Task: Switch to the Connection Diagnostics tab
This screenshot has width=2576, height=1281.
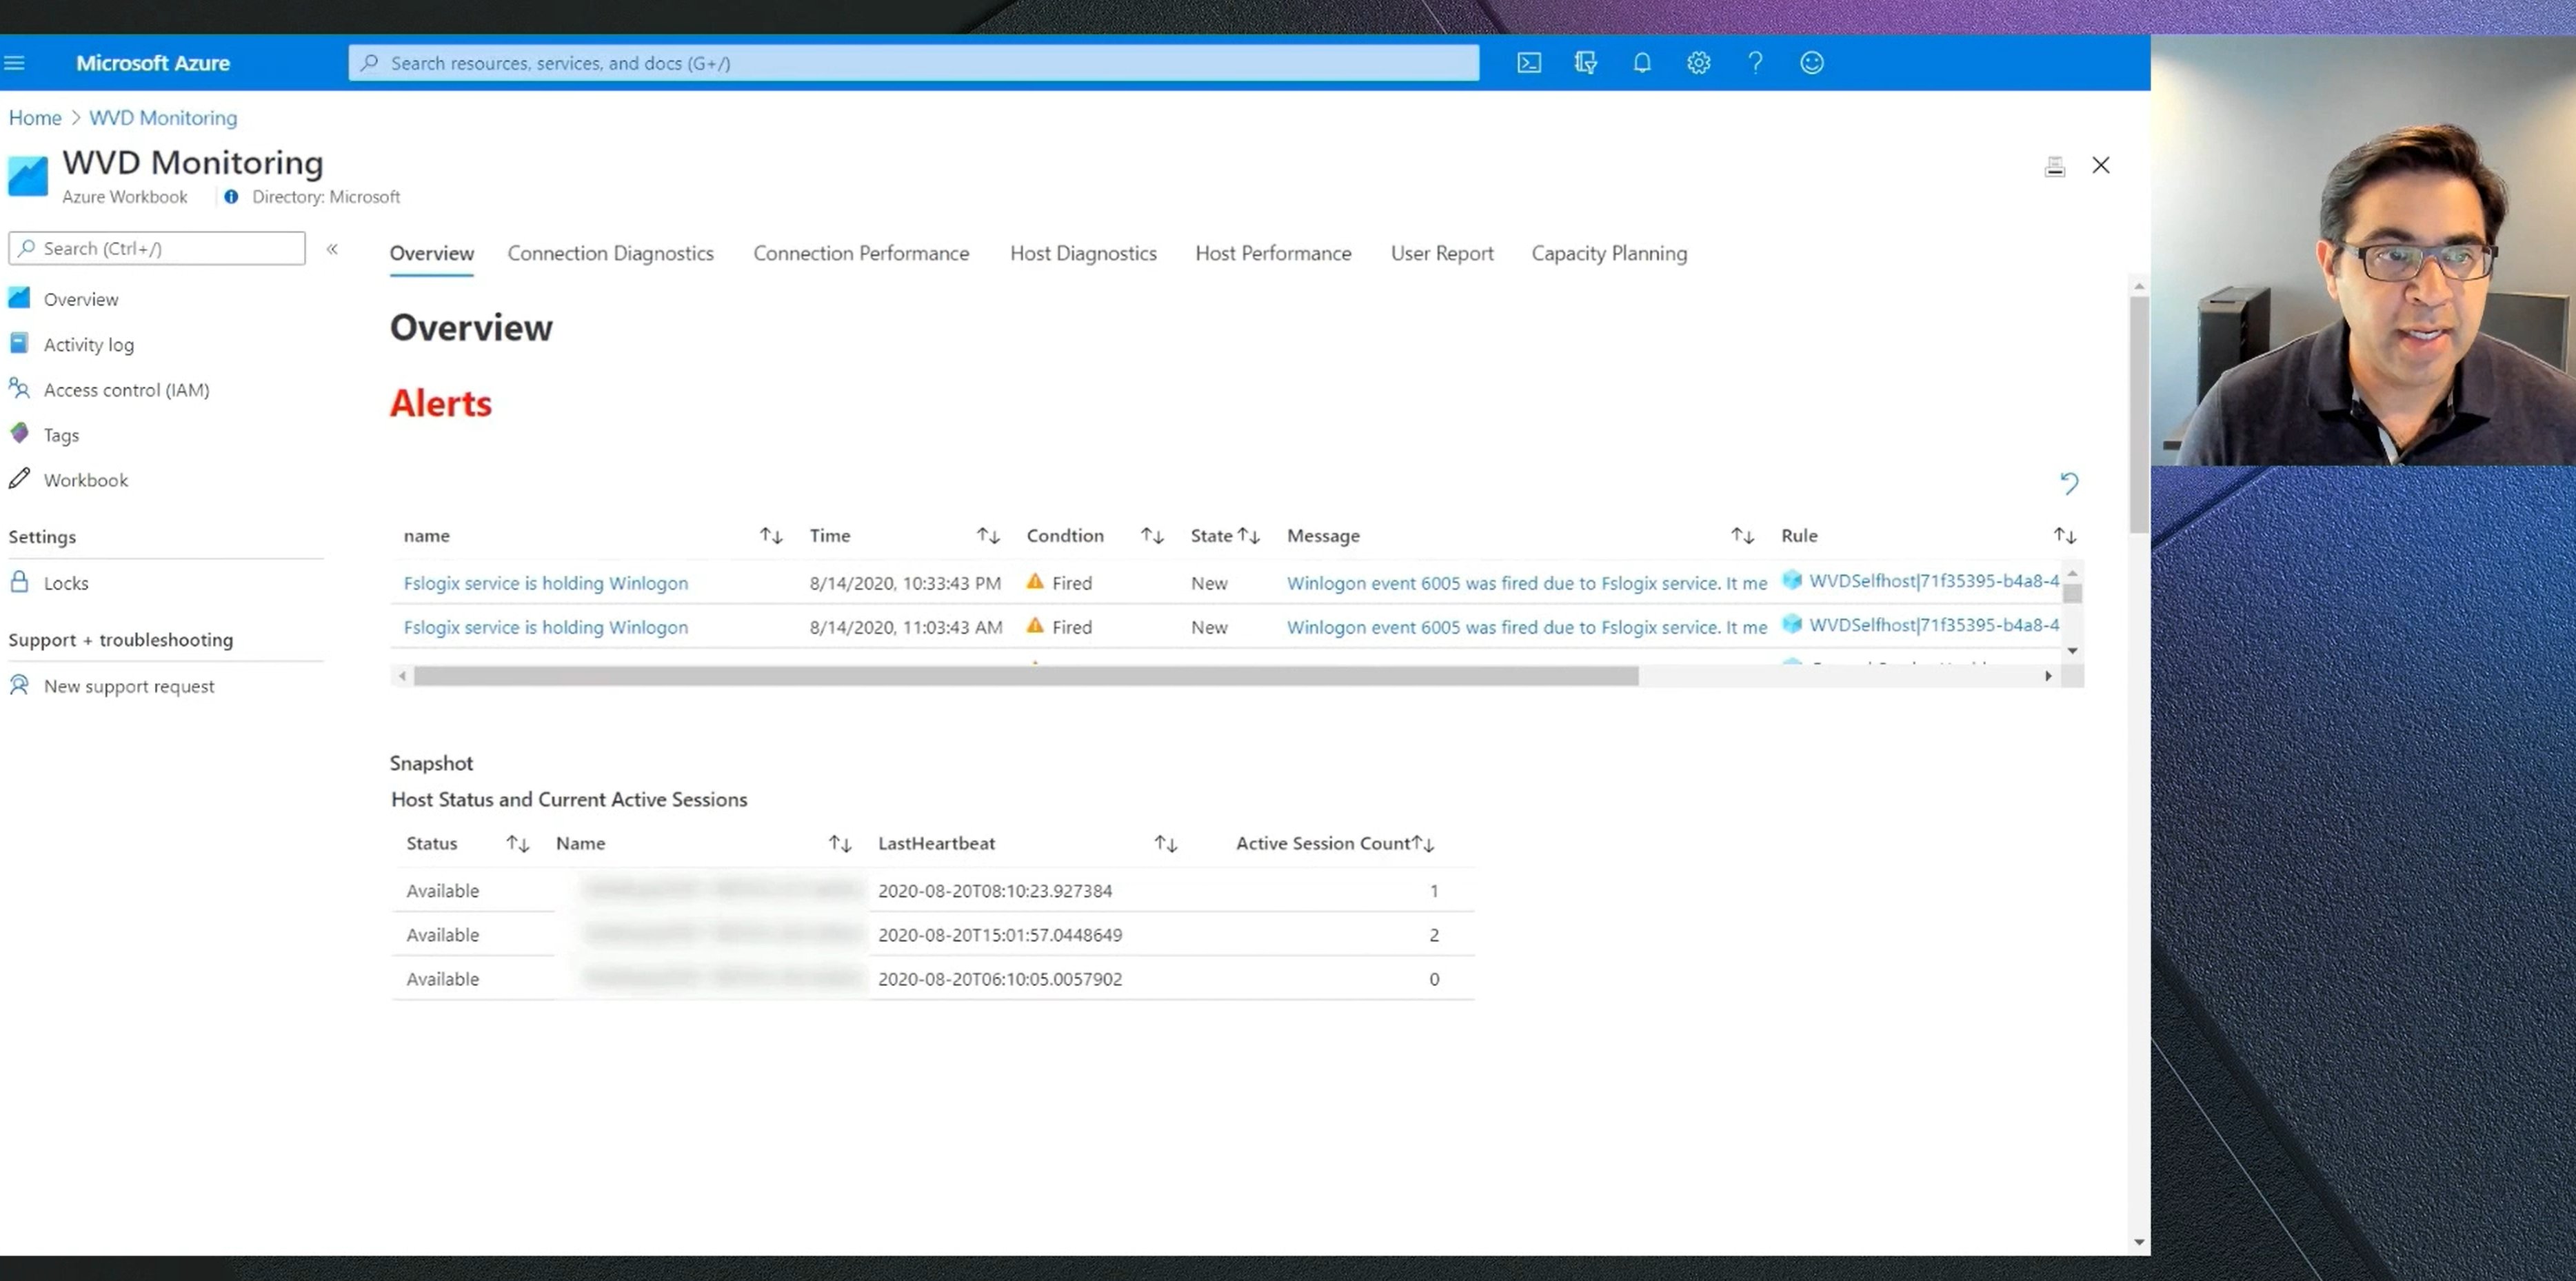Action: [x=610, y=253]
